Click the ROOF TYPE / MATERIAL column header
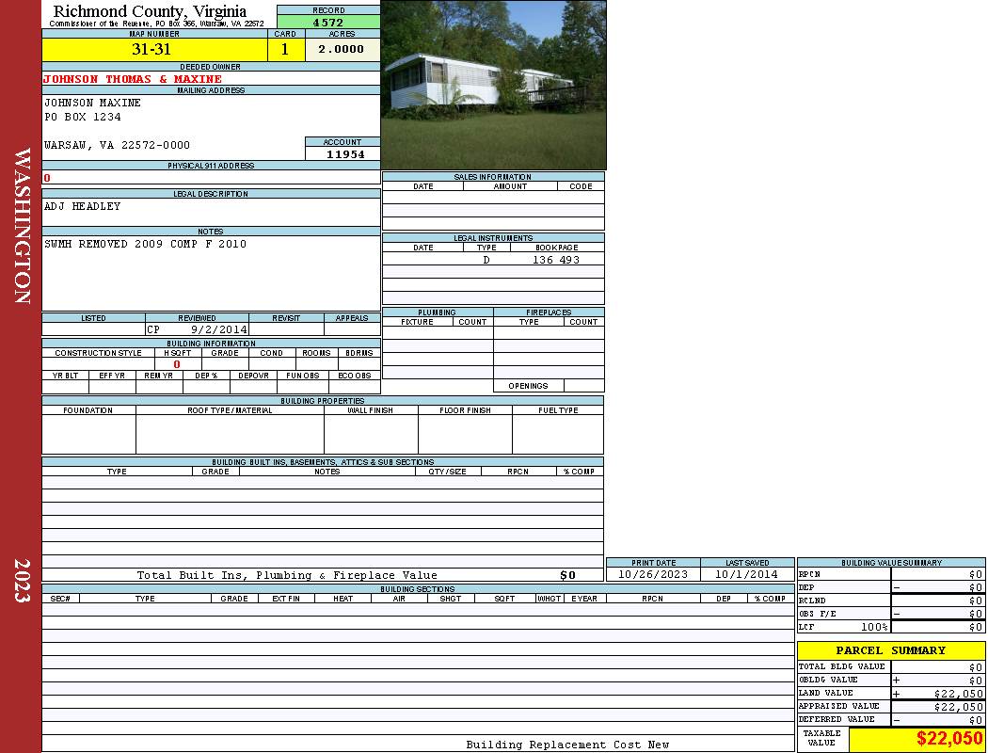Image resolution: width=988 pixels, height=753 pixels. click(230, 410)
